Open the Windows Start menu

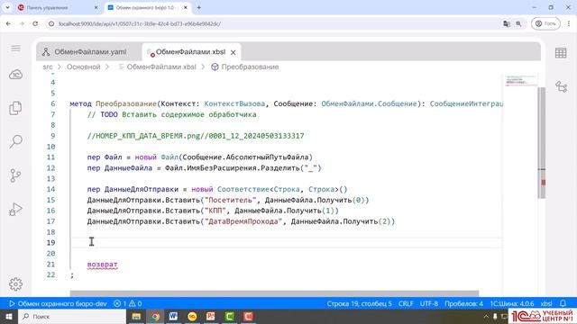coord(8,316)
